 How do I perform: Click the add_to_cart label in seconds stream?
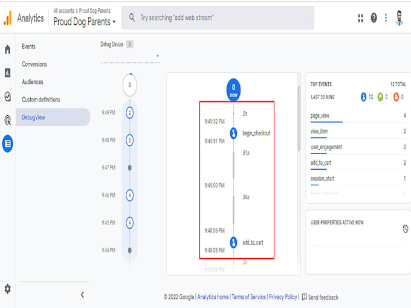[x=253, y=242]
